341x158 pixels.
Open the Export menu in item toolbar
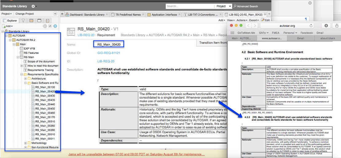(254, 20)
